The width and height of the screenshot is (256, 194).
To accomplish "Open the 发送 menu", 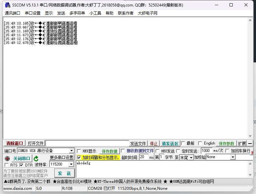I will click(x=61, y=13).
